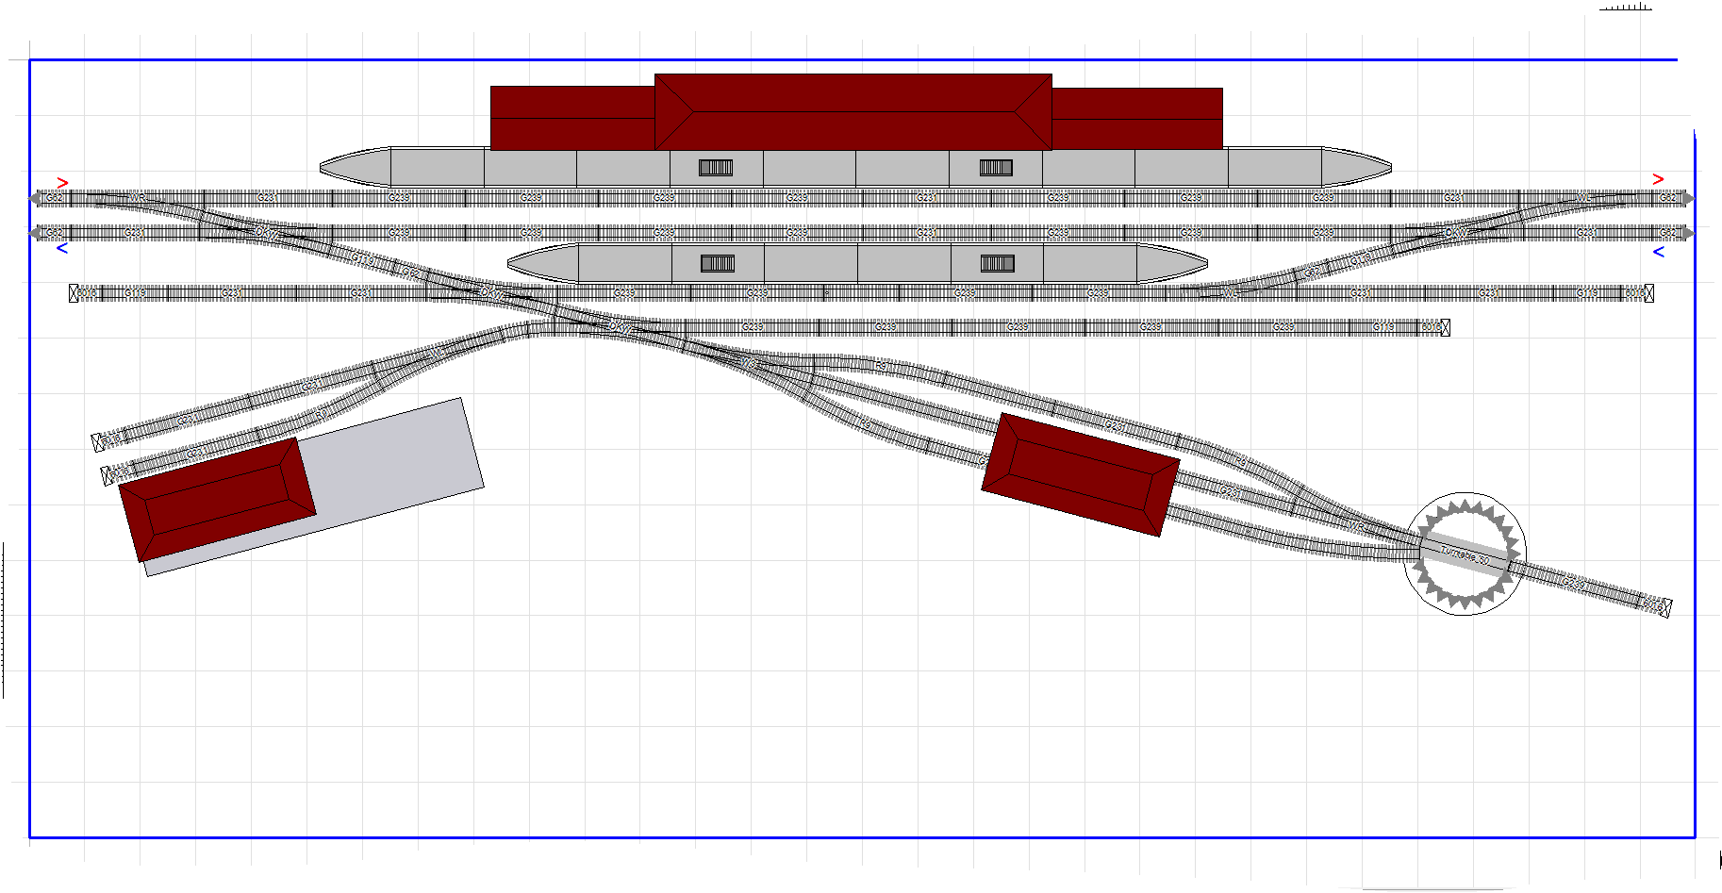
Task: Click right staircase symbol on island platform
Action: point(997,263)
